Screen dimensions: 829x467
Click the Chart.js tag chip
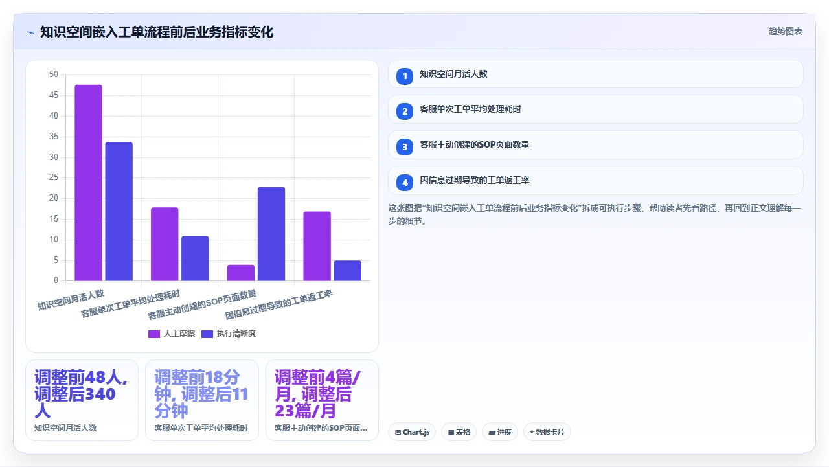[x=412, y=432]
